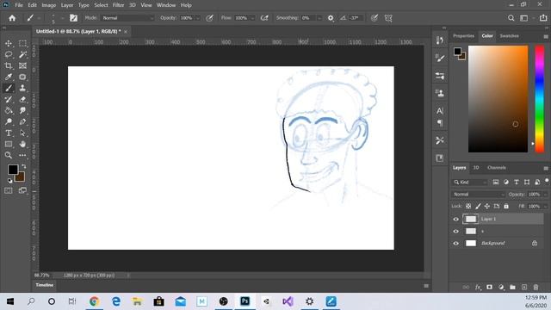Select the Magic Wand tool
Viewport: 551px width, 310px height.
[22, 54]
